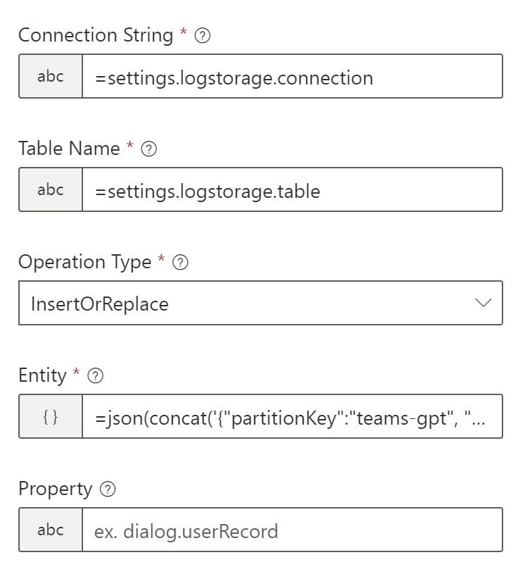Click the abc type icon beside Table Name
This screenshot has width=525, height=574.
coord(50,189)
